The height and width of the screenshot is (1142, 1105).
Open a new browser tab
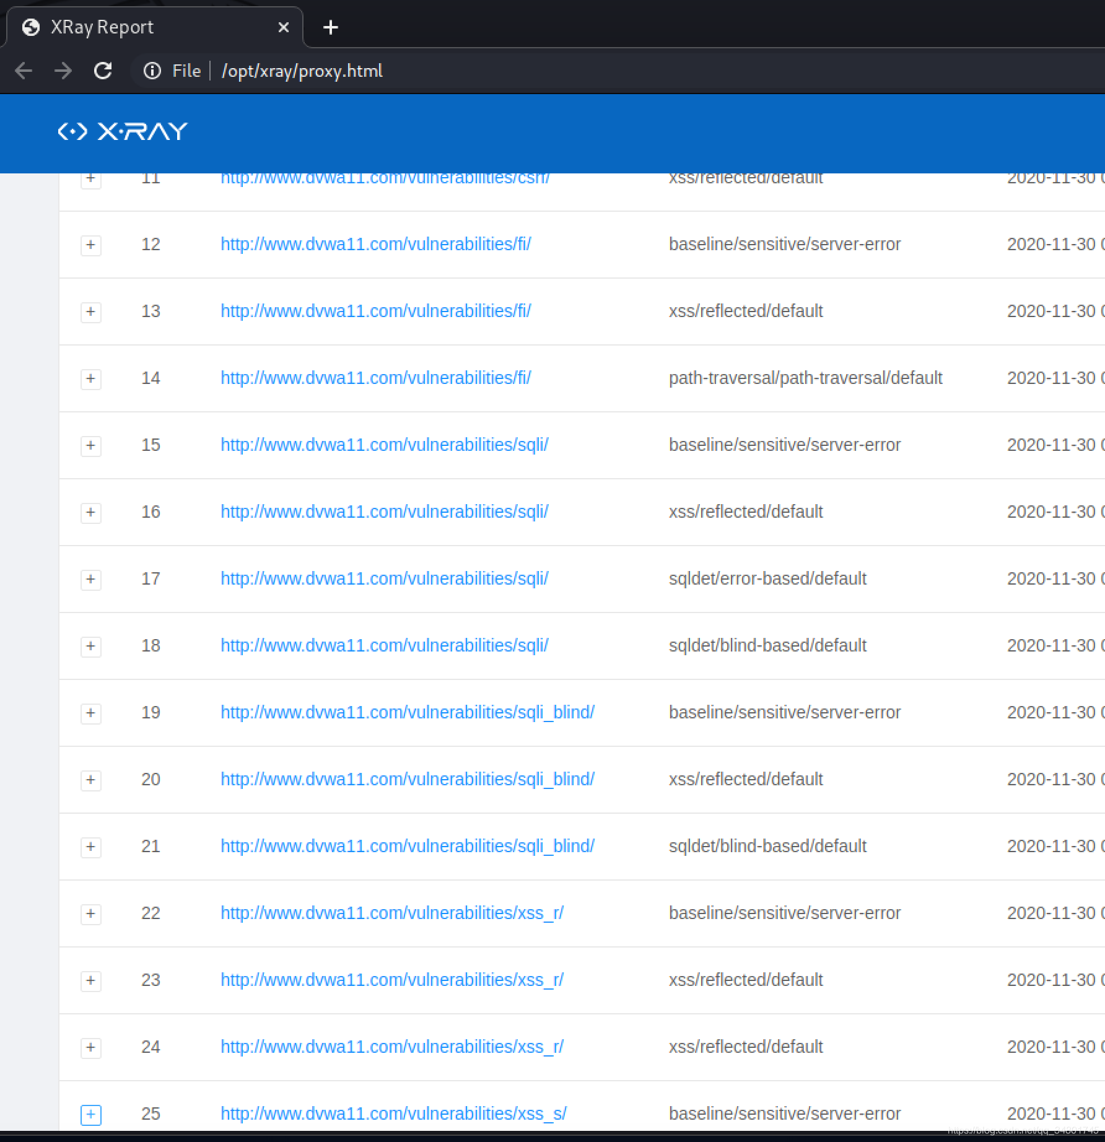tap(331, 27)
